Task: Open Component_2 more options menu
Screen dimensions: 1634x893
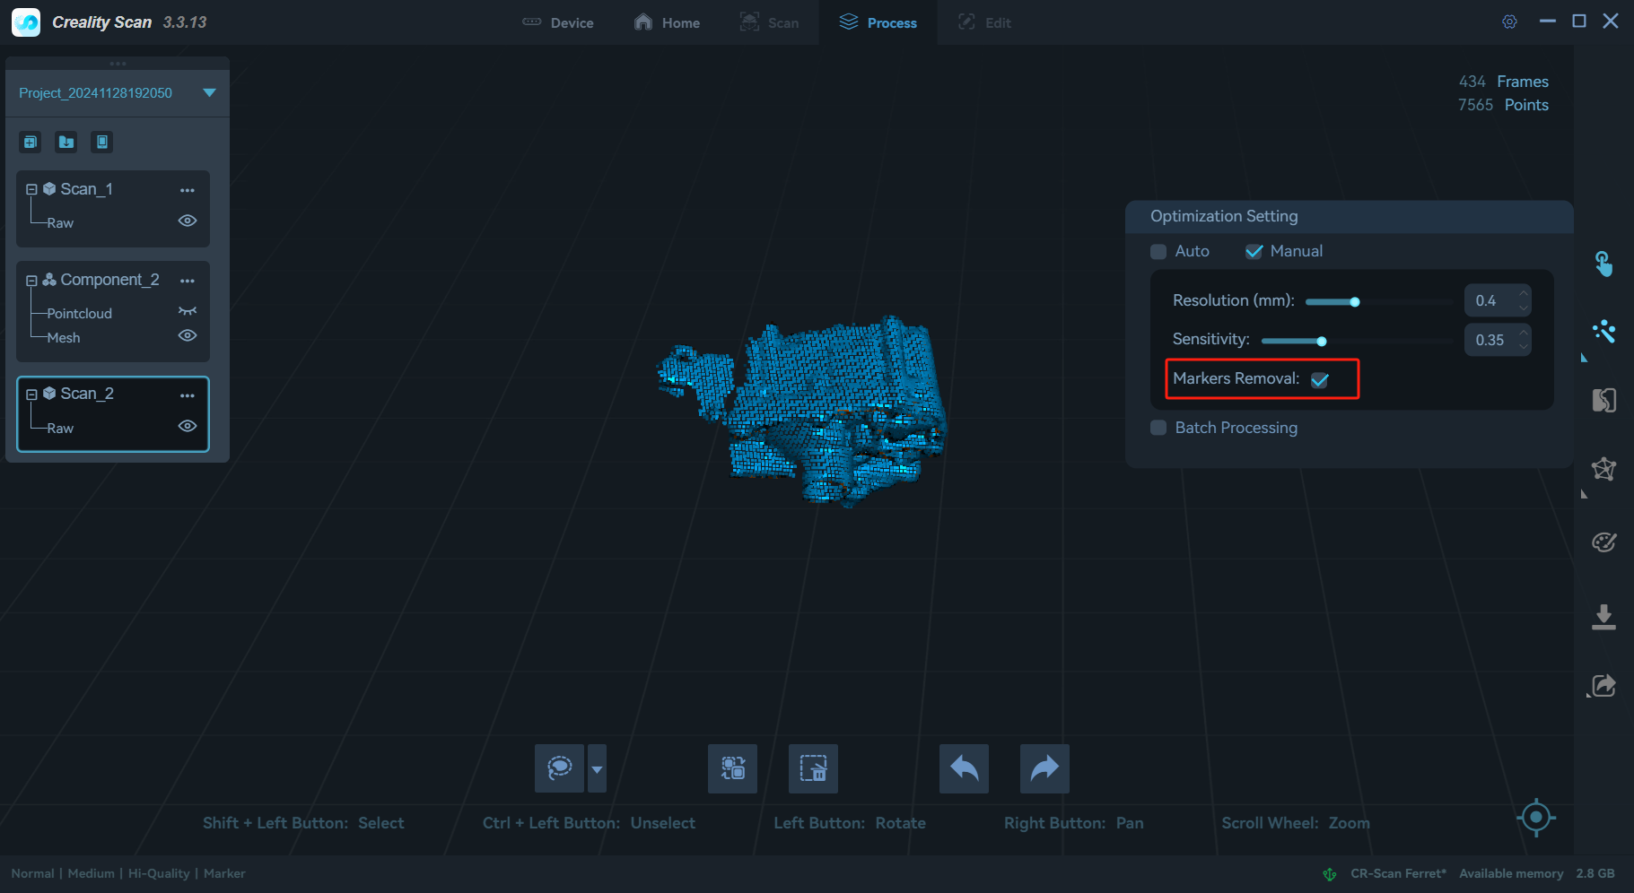Action: 187,281
